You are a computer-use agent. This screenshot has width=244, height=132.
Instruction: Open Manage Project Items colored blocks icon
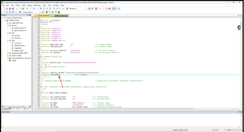pos(47,12)
